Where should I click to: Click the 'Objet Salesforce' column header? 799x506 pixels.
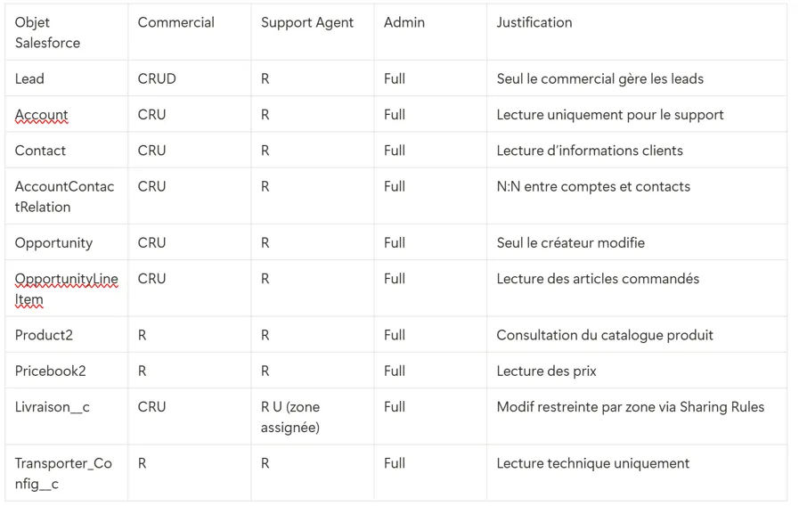[x=47, y=32]
